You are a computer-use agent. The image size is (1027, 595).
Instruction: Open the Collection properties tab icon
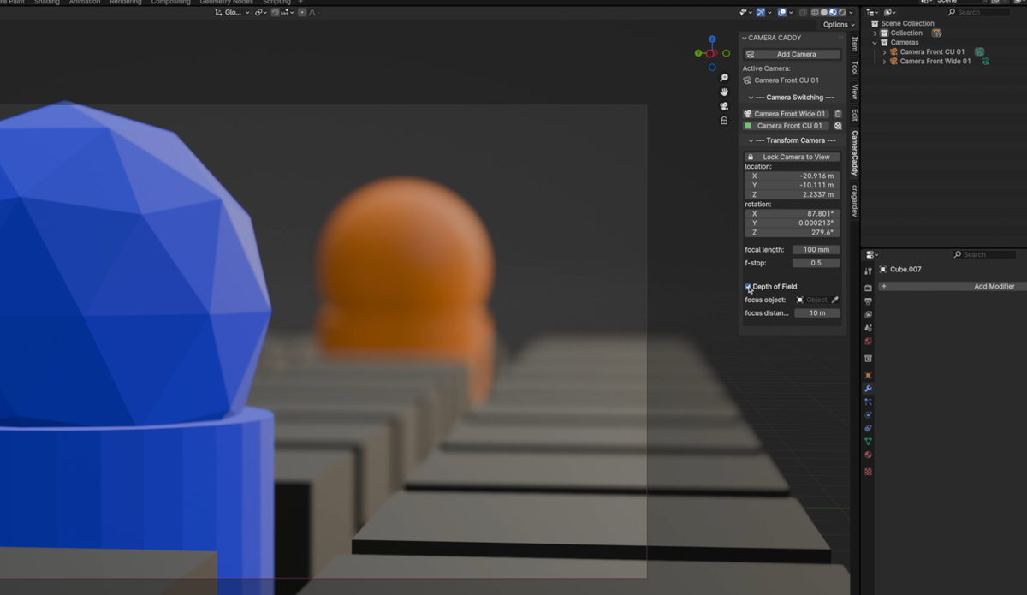tap(868, 359)
